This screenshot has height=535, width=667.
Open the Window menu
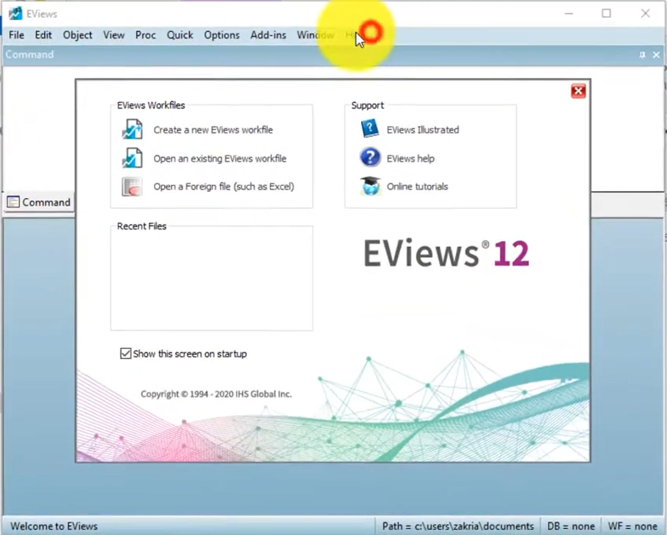(315, 35)
